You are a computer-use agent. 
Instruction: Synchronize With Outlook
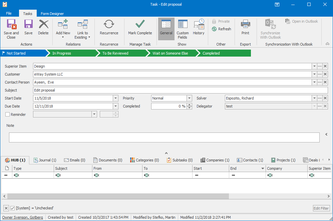click(270, 29)
